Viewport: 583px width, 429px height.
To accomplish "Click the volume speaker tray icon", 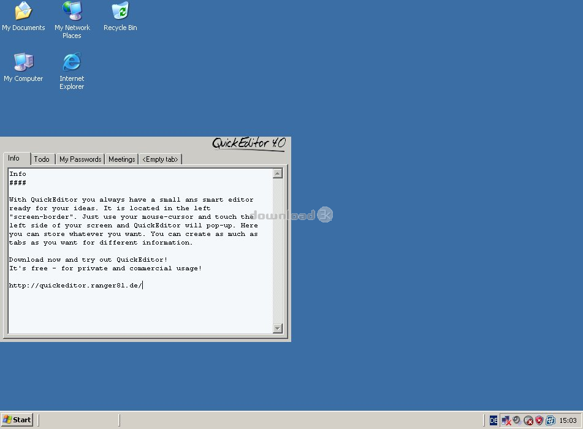I will [517, 420].
